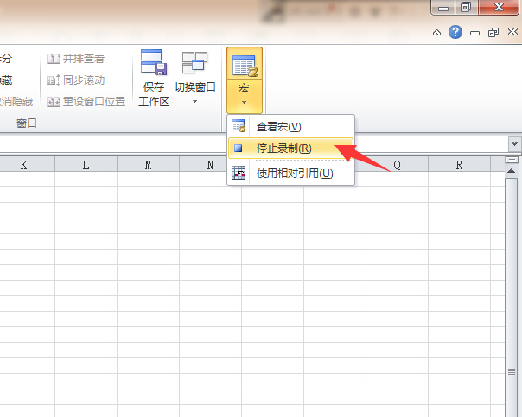Screen dimensions: 522x417
Task: Toggle Use Relative References (使用相对引用)
Action: [294, 174]
